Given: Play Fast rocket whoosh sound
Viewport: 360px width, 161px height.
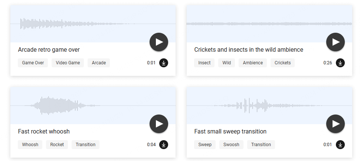Looking at the screenshot, I should [159, 124].
